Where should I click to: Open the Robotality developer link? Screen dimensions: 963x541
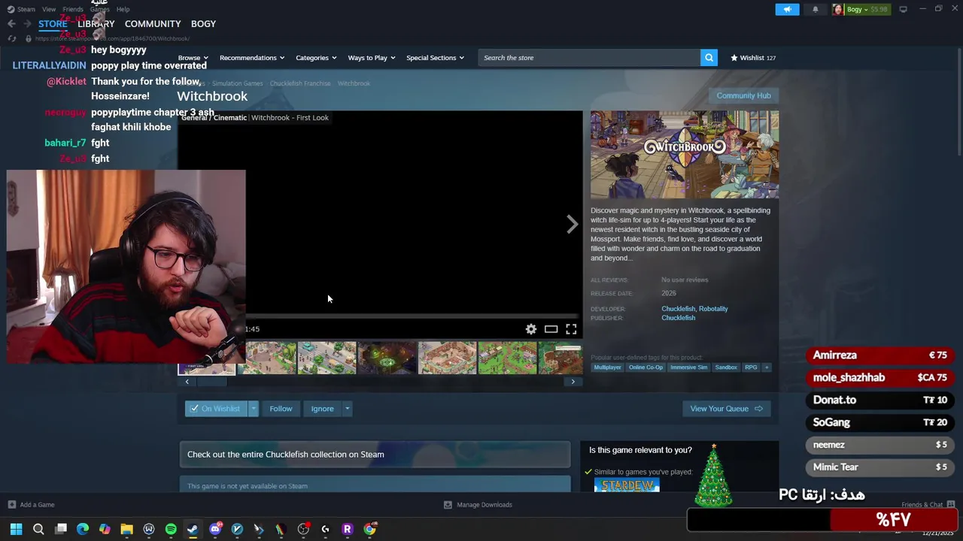pos(713,309)
